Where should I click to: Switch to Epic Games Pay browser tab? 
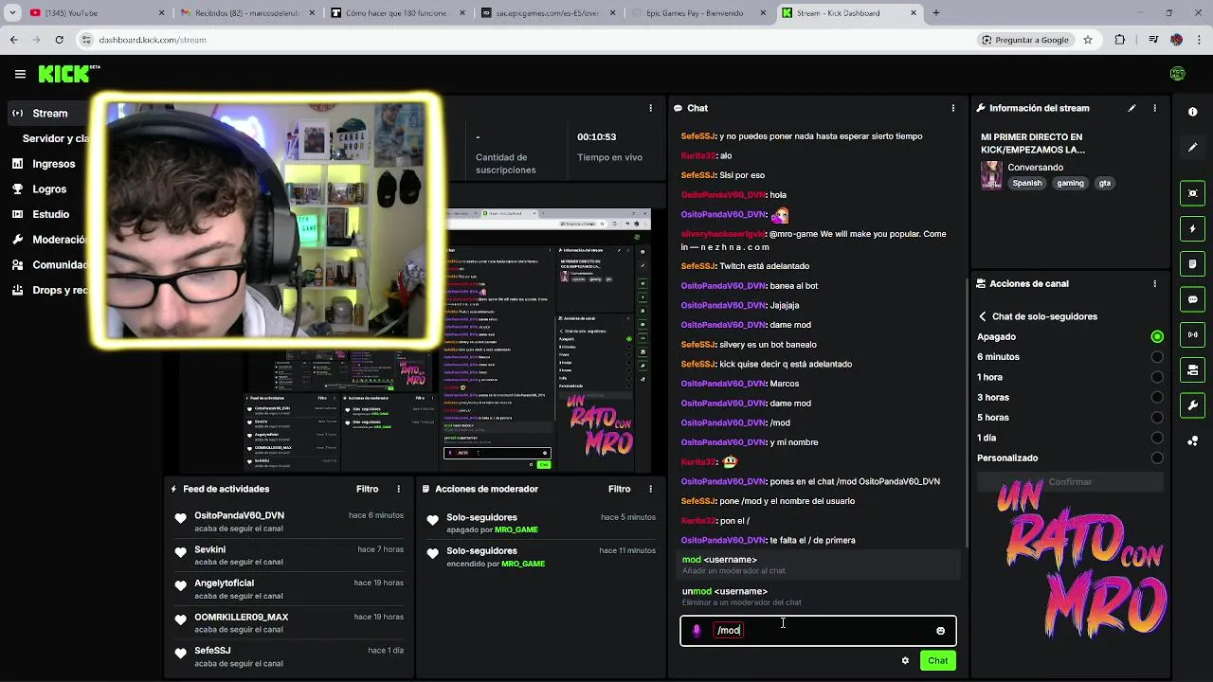coord(699,13)
